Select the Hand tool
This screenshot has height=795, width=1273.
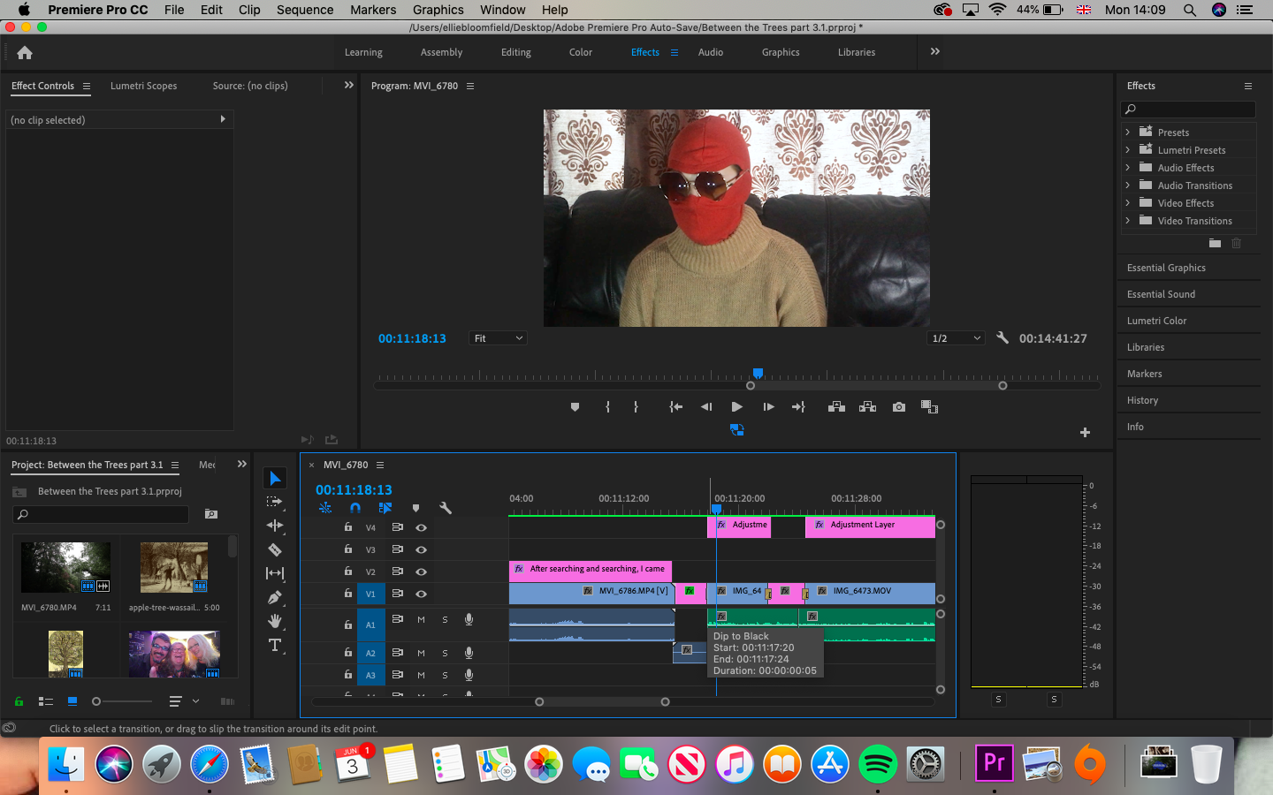[x=275, y=621]
